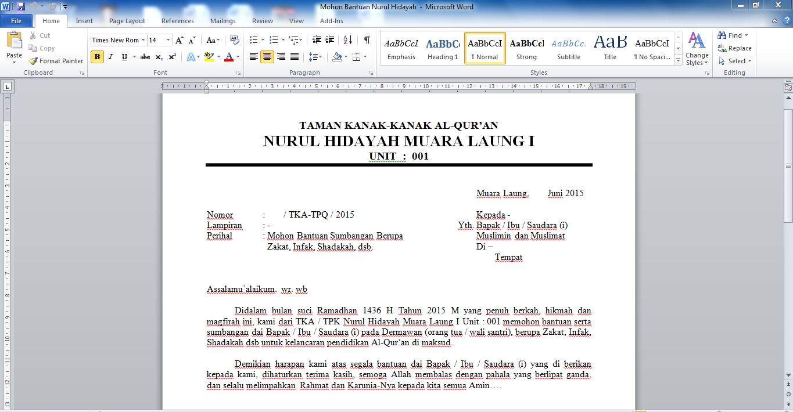The height and width of the screenshot is (412, 793).
Task: Click the Clear Formatting eraser icon
Action: 235,40
